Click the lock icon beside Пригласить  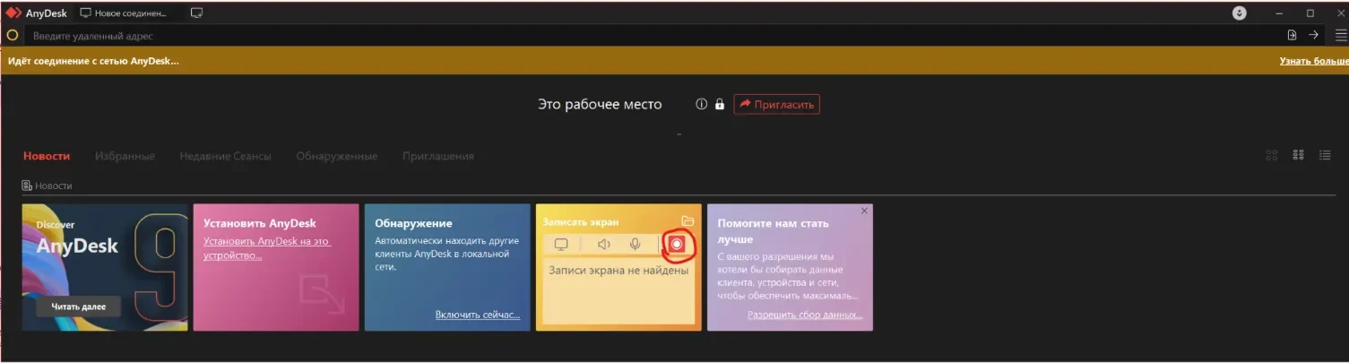pyautogui.click(x=719, y=104)
